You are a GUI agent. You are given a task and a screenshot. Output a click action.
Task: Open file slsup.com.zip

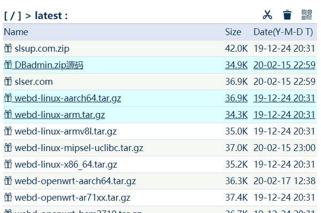(x=42, y=49)
